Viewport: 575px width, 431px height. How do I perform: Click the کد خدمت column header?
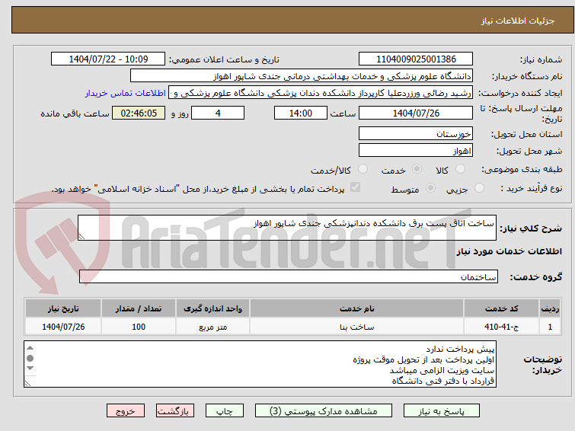click(501, 308)
